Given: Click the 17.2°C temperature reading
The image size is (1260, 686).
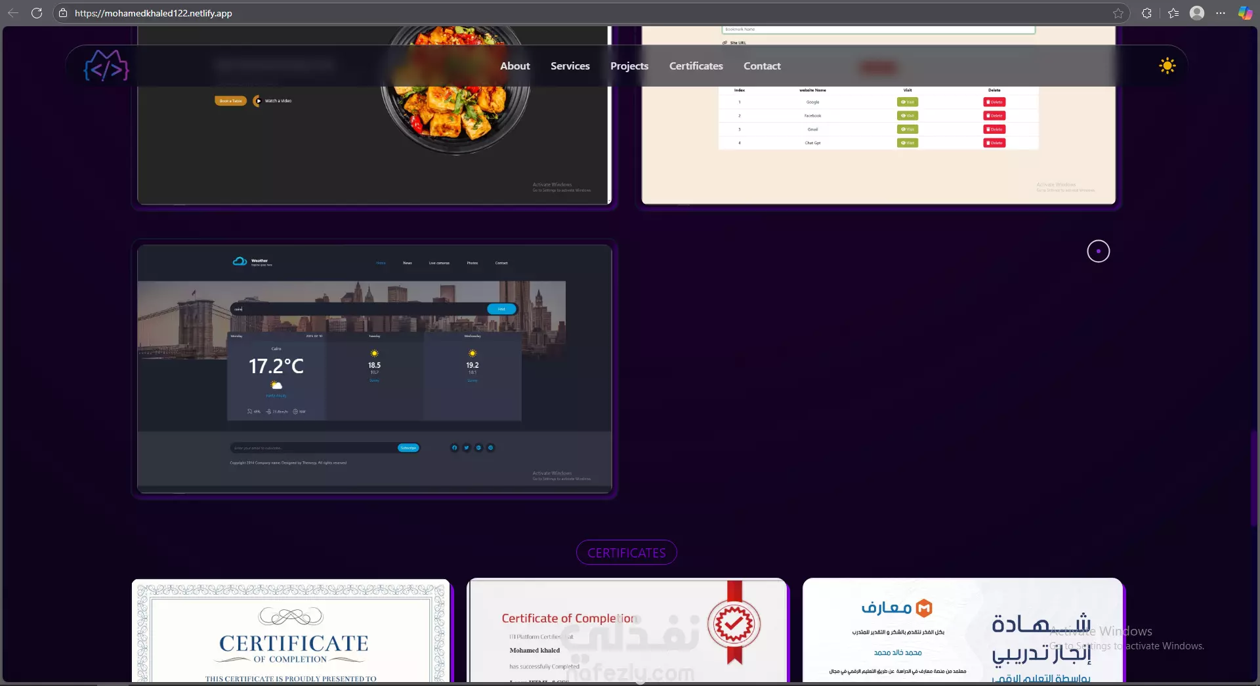Looking at the screenshot, I should tap(276, 366).
